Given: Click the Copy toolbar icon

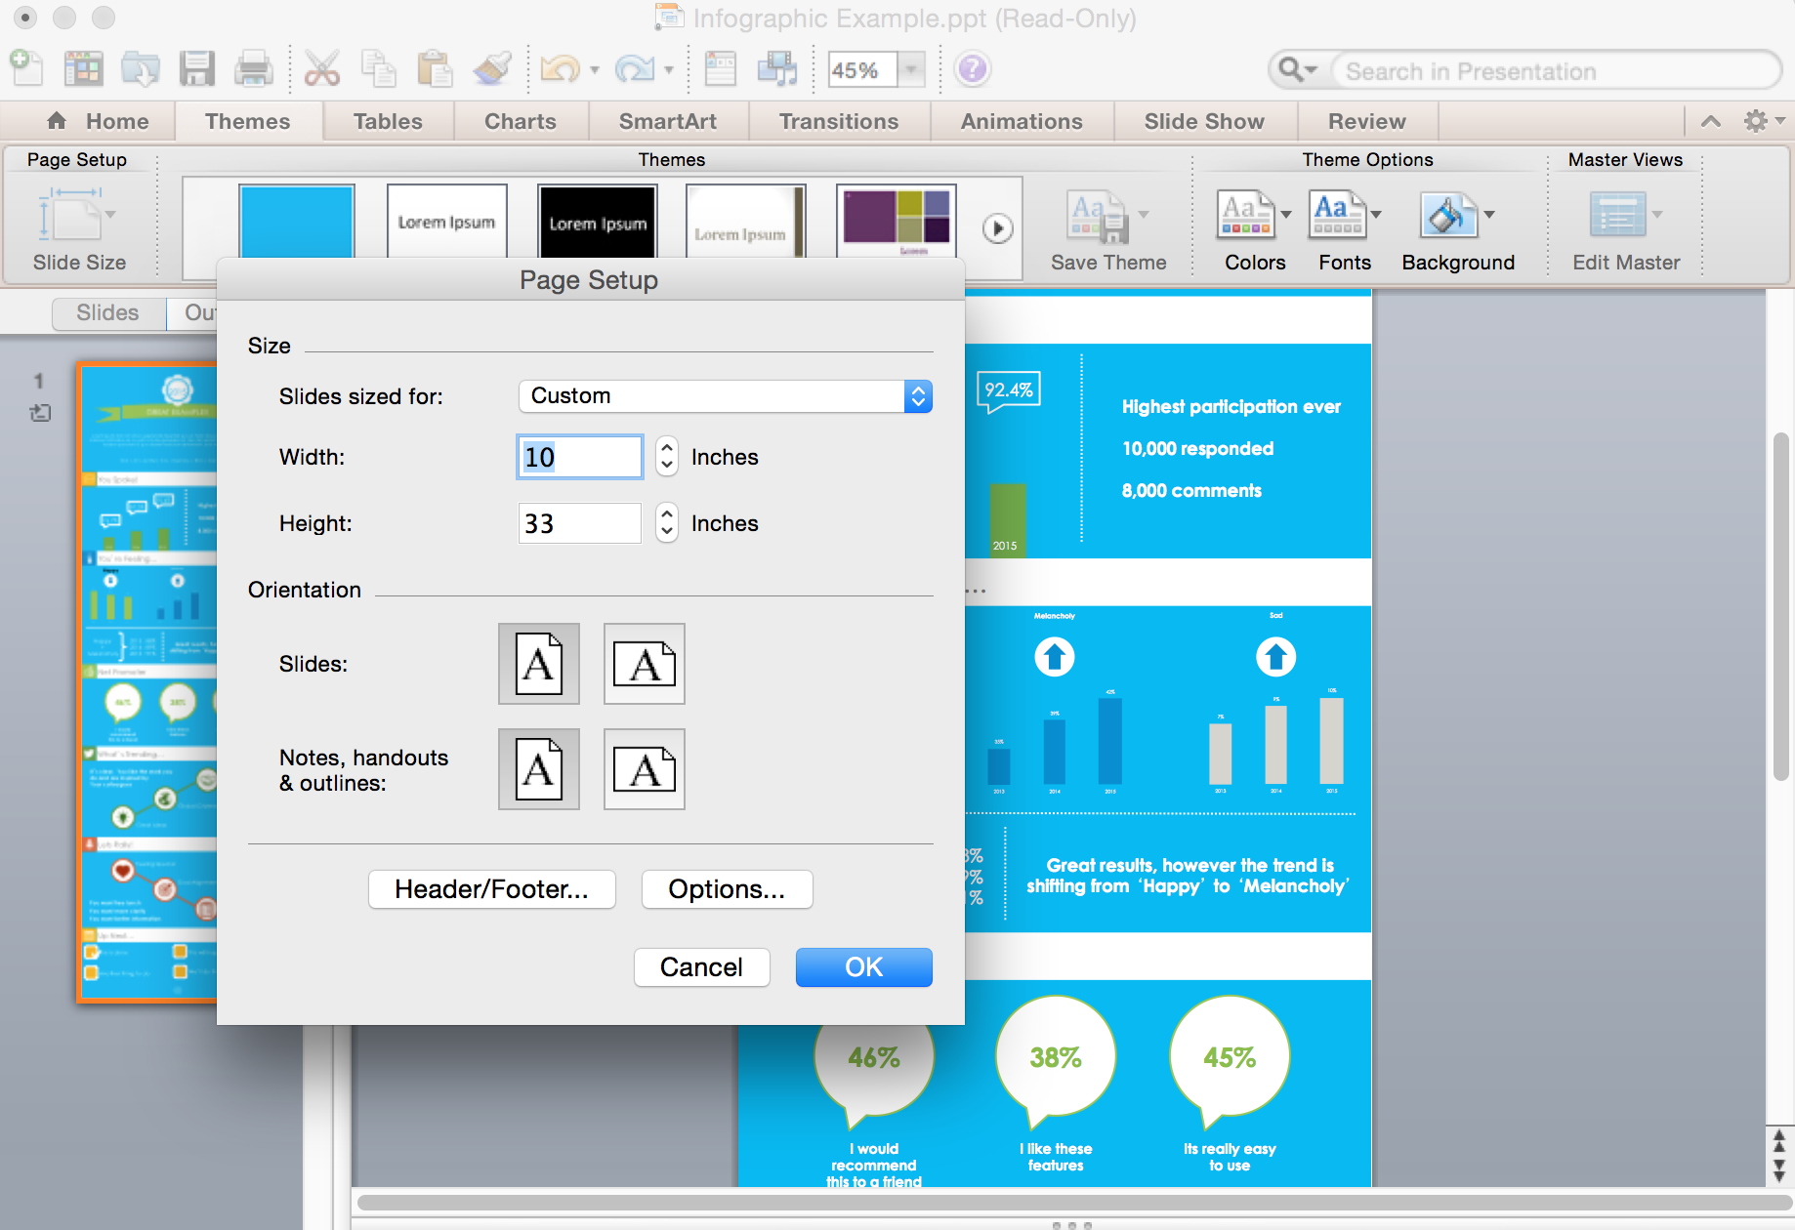Looking at the screenshot, I should [x=378, y=68].
